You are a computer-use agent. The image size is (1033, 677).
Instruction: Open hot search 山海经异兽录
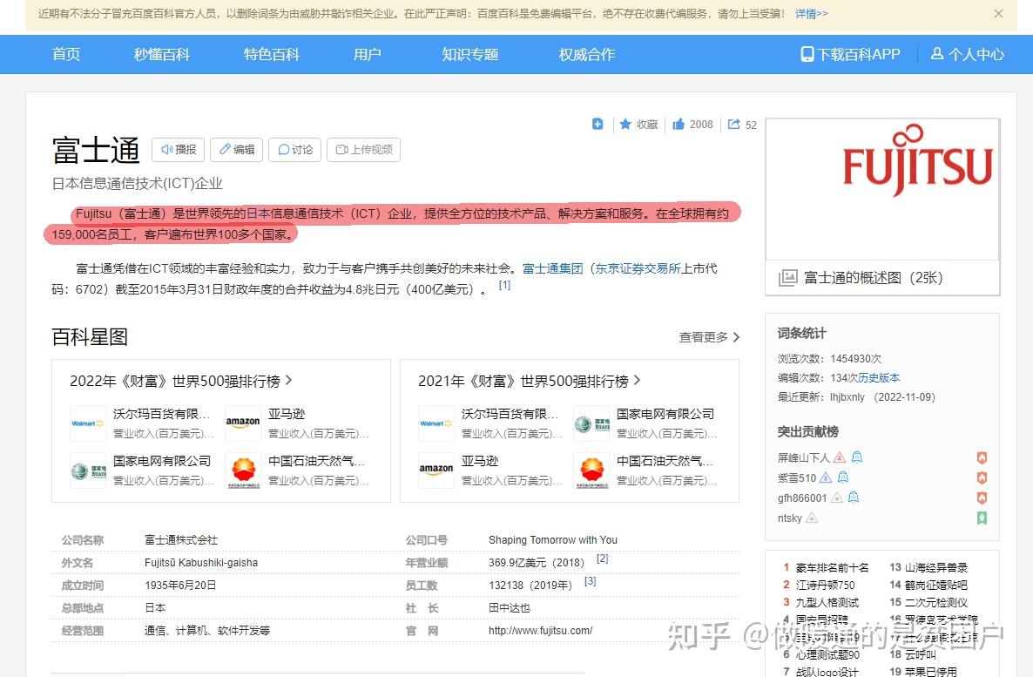tap(936, 567)
